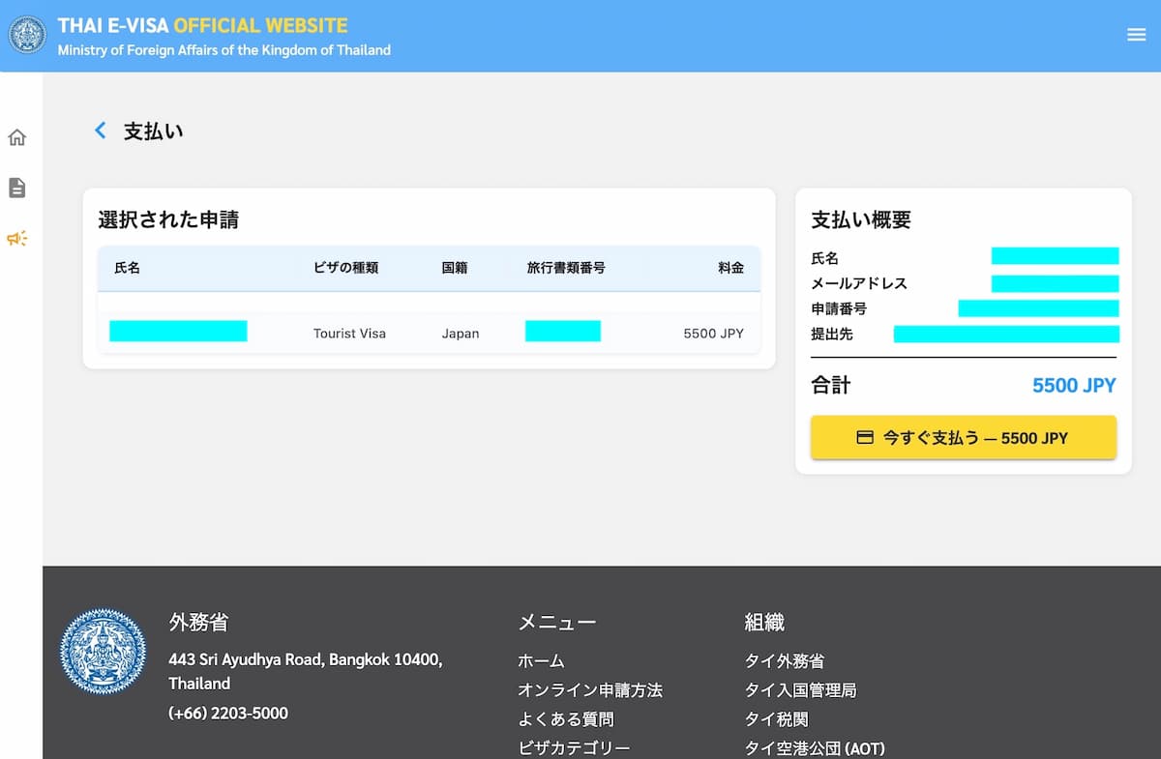1161x759 pixels.
Task: Click the 外務省 footer heading
Action: coord(198,622)
